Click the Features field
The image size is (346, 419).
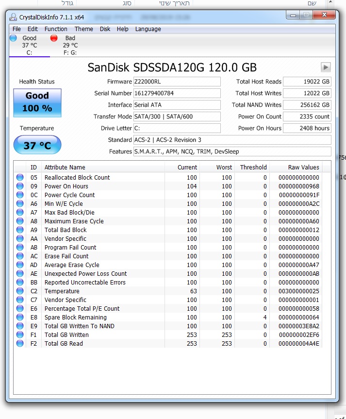pyautogui.click(x=232, y=151)
